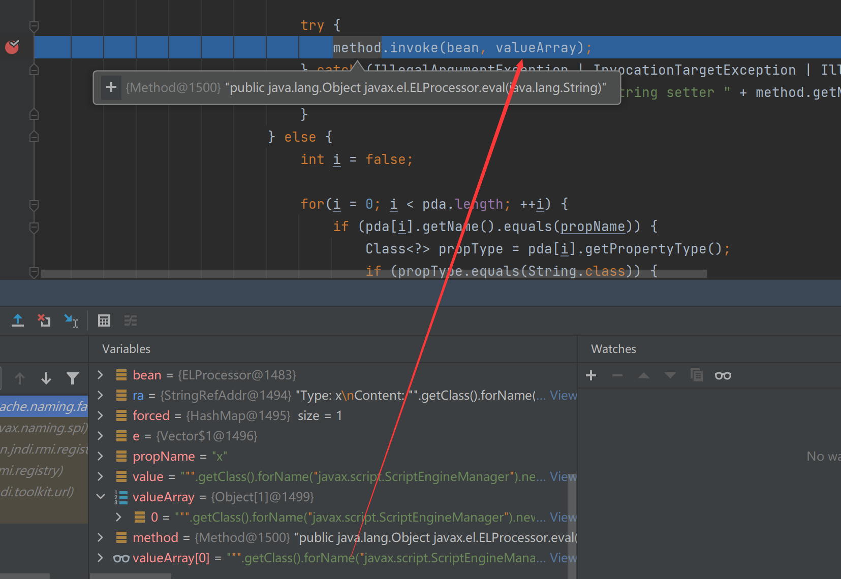Expand the forced HashMap variable
Viewport: 841px width, 579px height.
[x=100, y=415]
